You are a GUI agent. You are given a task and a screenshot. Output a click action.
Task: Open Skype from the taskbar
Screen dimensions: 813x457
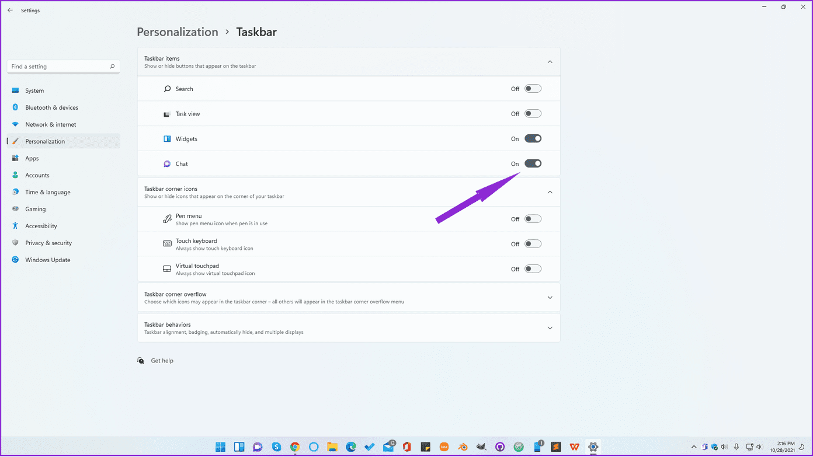click(x=276, y=447)
